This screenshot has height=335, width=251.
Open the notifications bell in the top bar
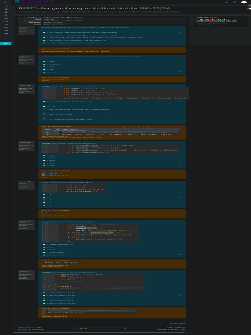(227, 2)
